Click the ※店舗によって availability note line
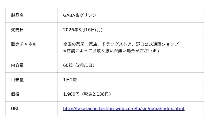The image size is (214, 124). point(112,51)
